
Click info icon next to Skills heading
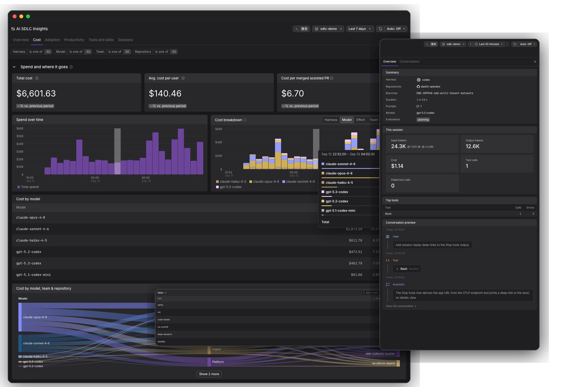[x=165, y=293]
